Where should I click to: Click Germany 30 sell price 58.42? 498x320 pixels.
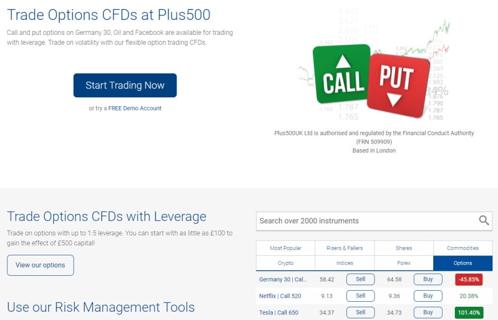coord(327,280)
